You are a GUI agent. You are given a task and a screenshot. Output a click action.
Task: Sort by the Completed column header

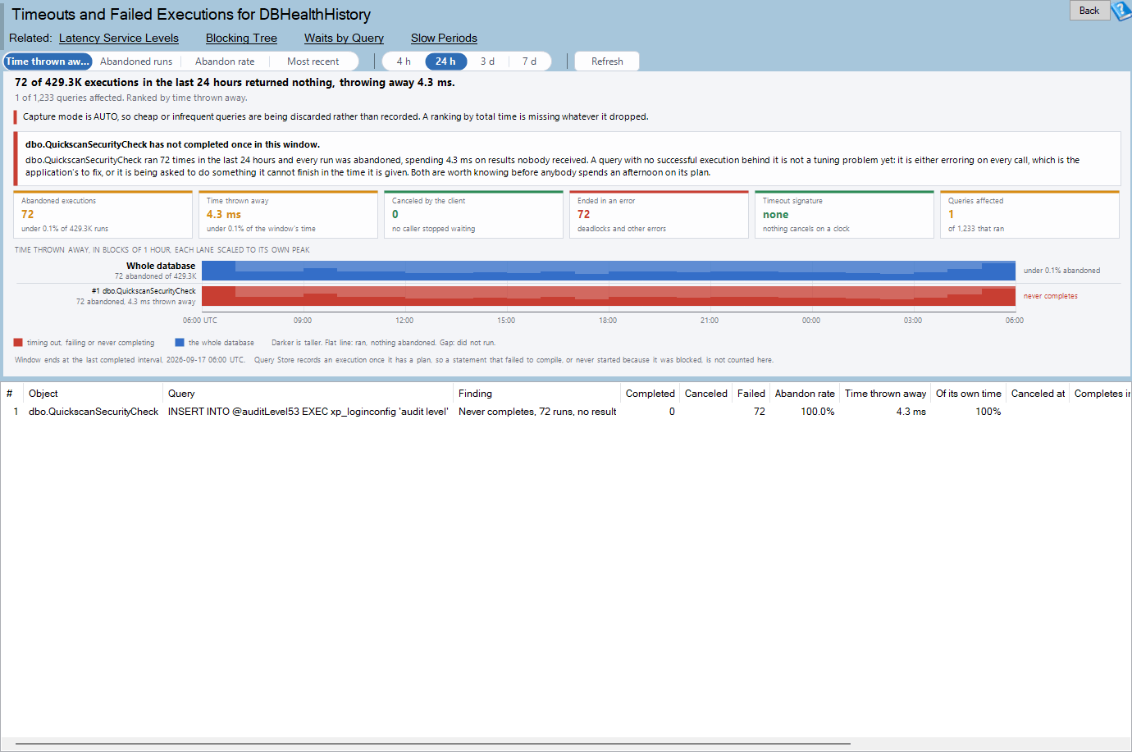(650, 394)
